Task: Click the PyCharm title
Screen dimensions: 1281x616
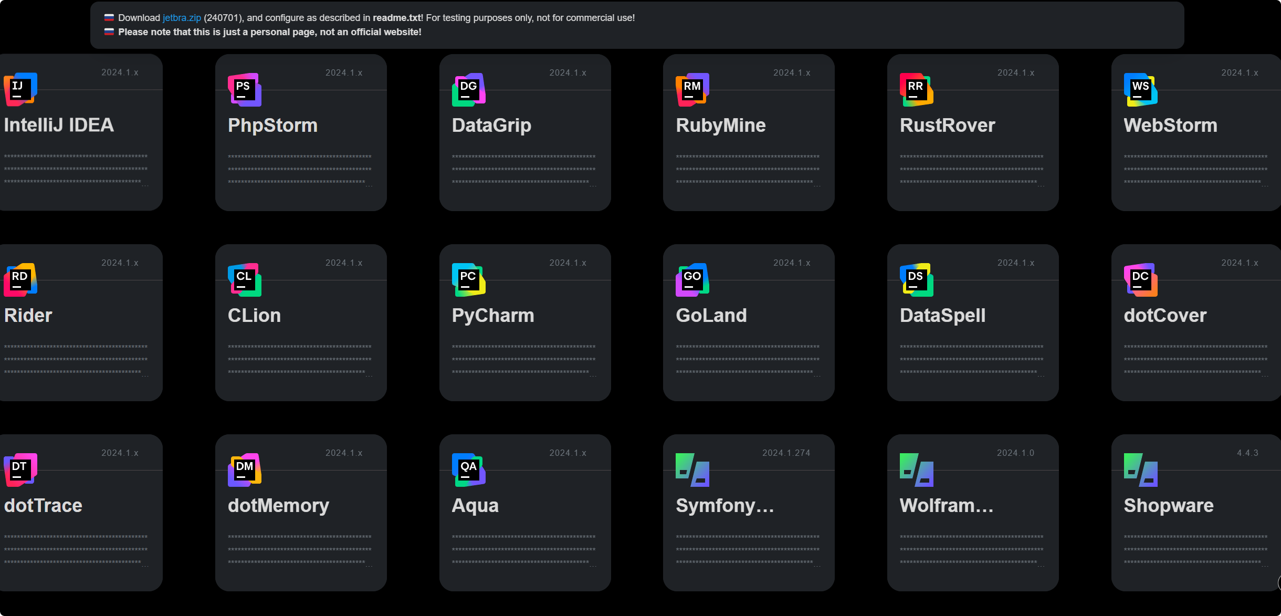Action: (493, 316)
